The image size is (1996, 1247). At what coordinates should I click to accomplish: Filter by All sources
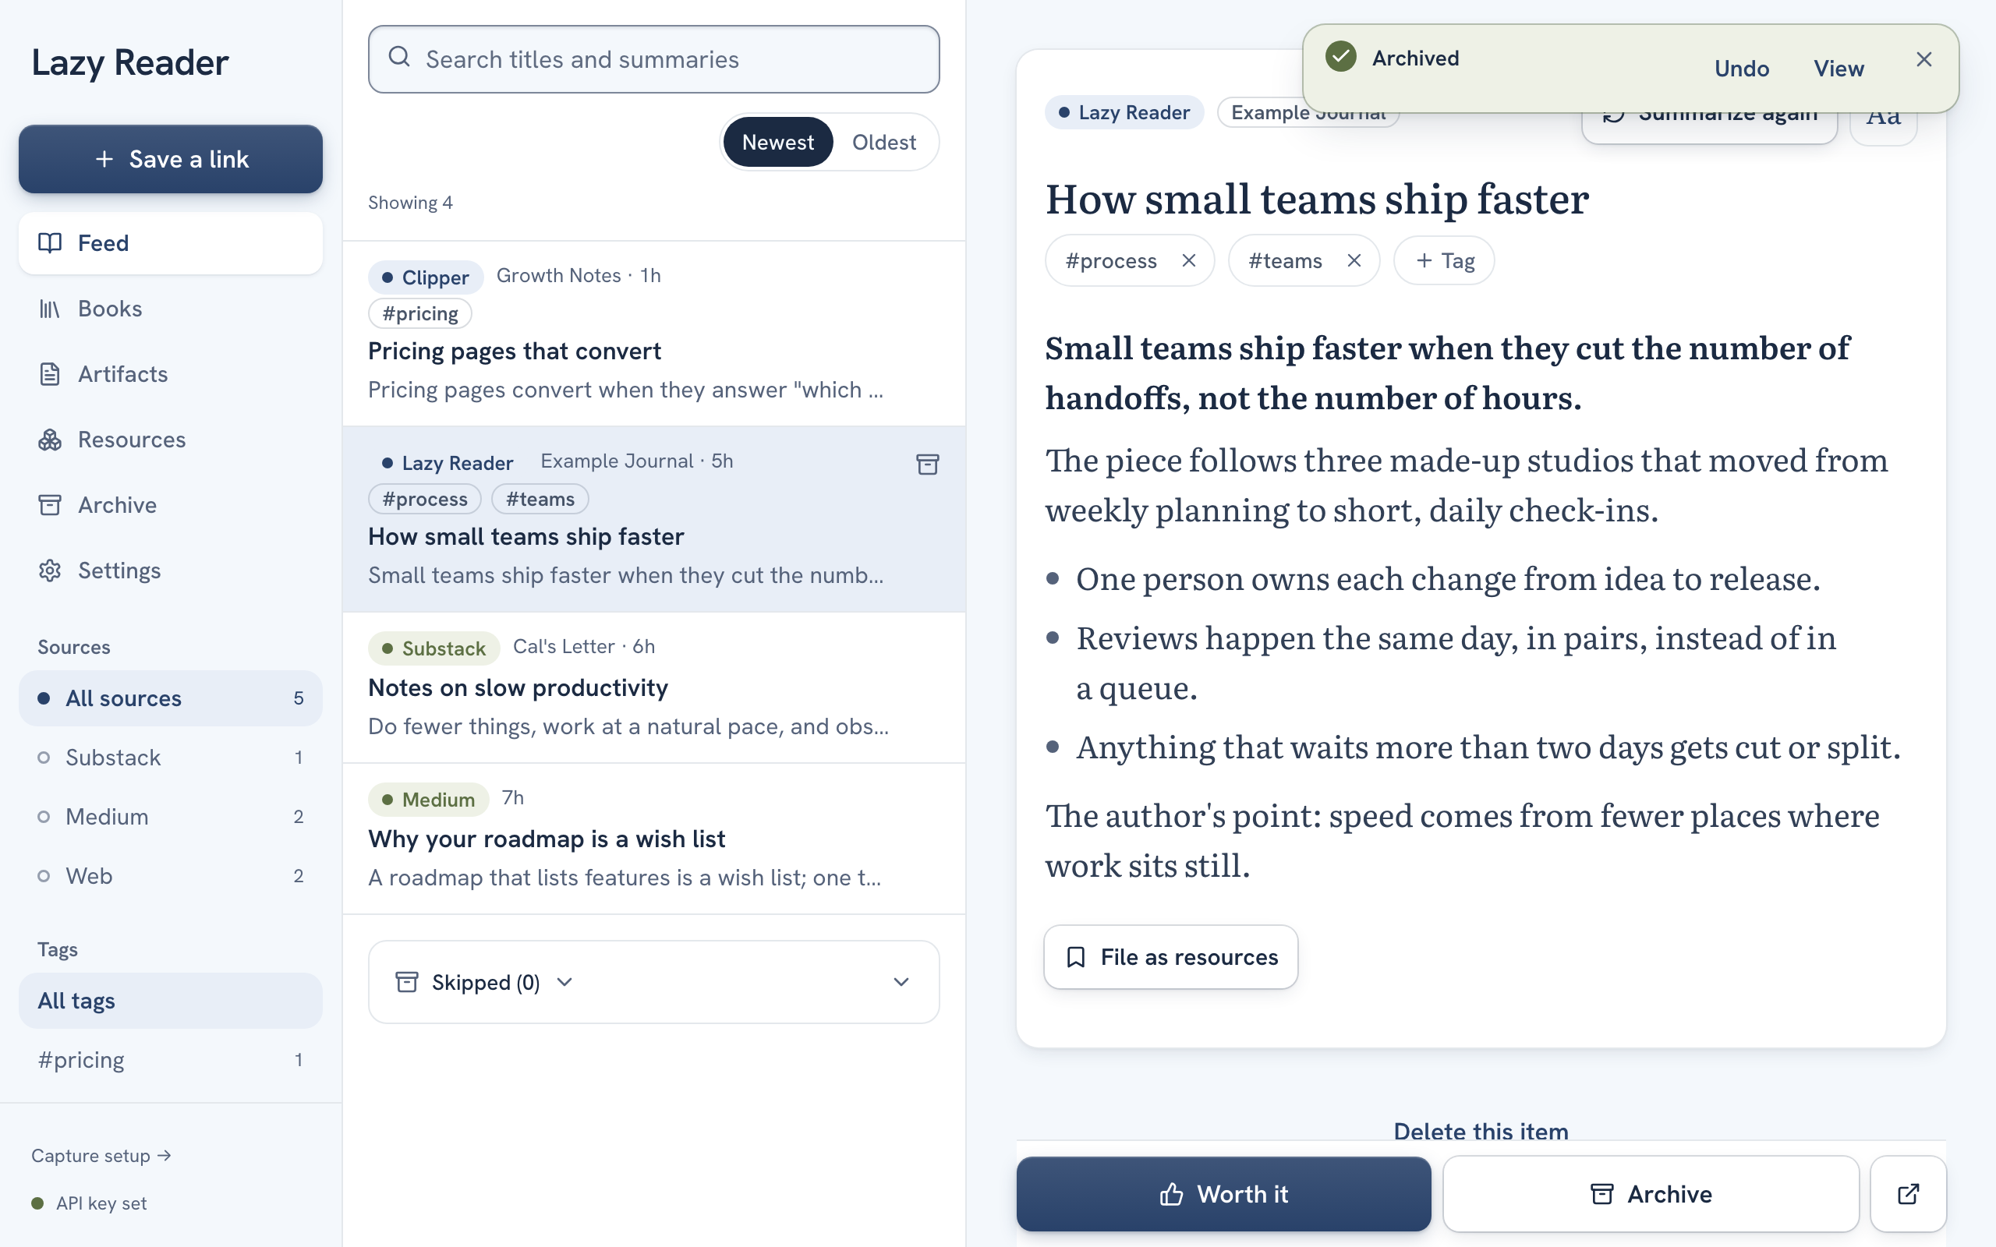(171, 698)
